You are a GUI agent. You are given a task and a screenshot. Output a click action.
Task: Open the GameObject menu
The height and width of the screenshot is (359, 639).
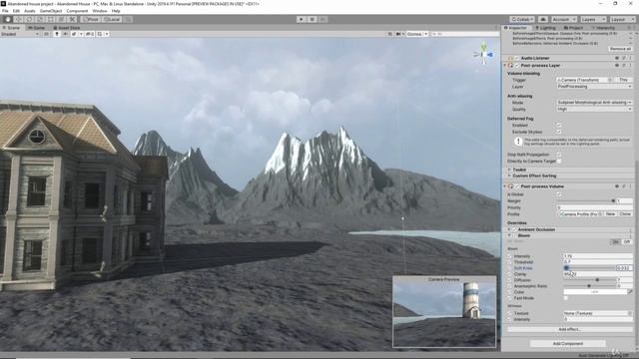coord(51,11)
